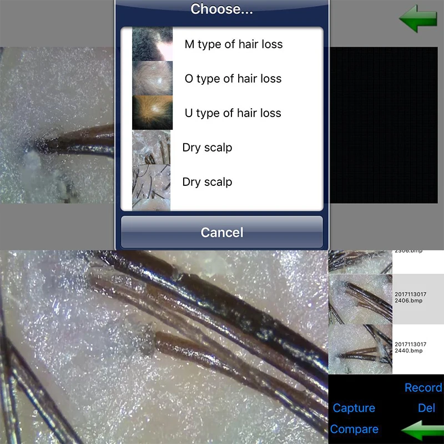Select file name 2017113017 2440.bmp
This screenshot has width=444, height=444.
tap(410, 347)
